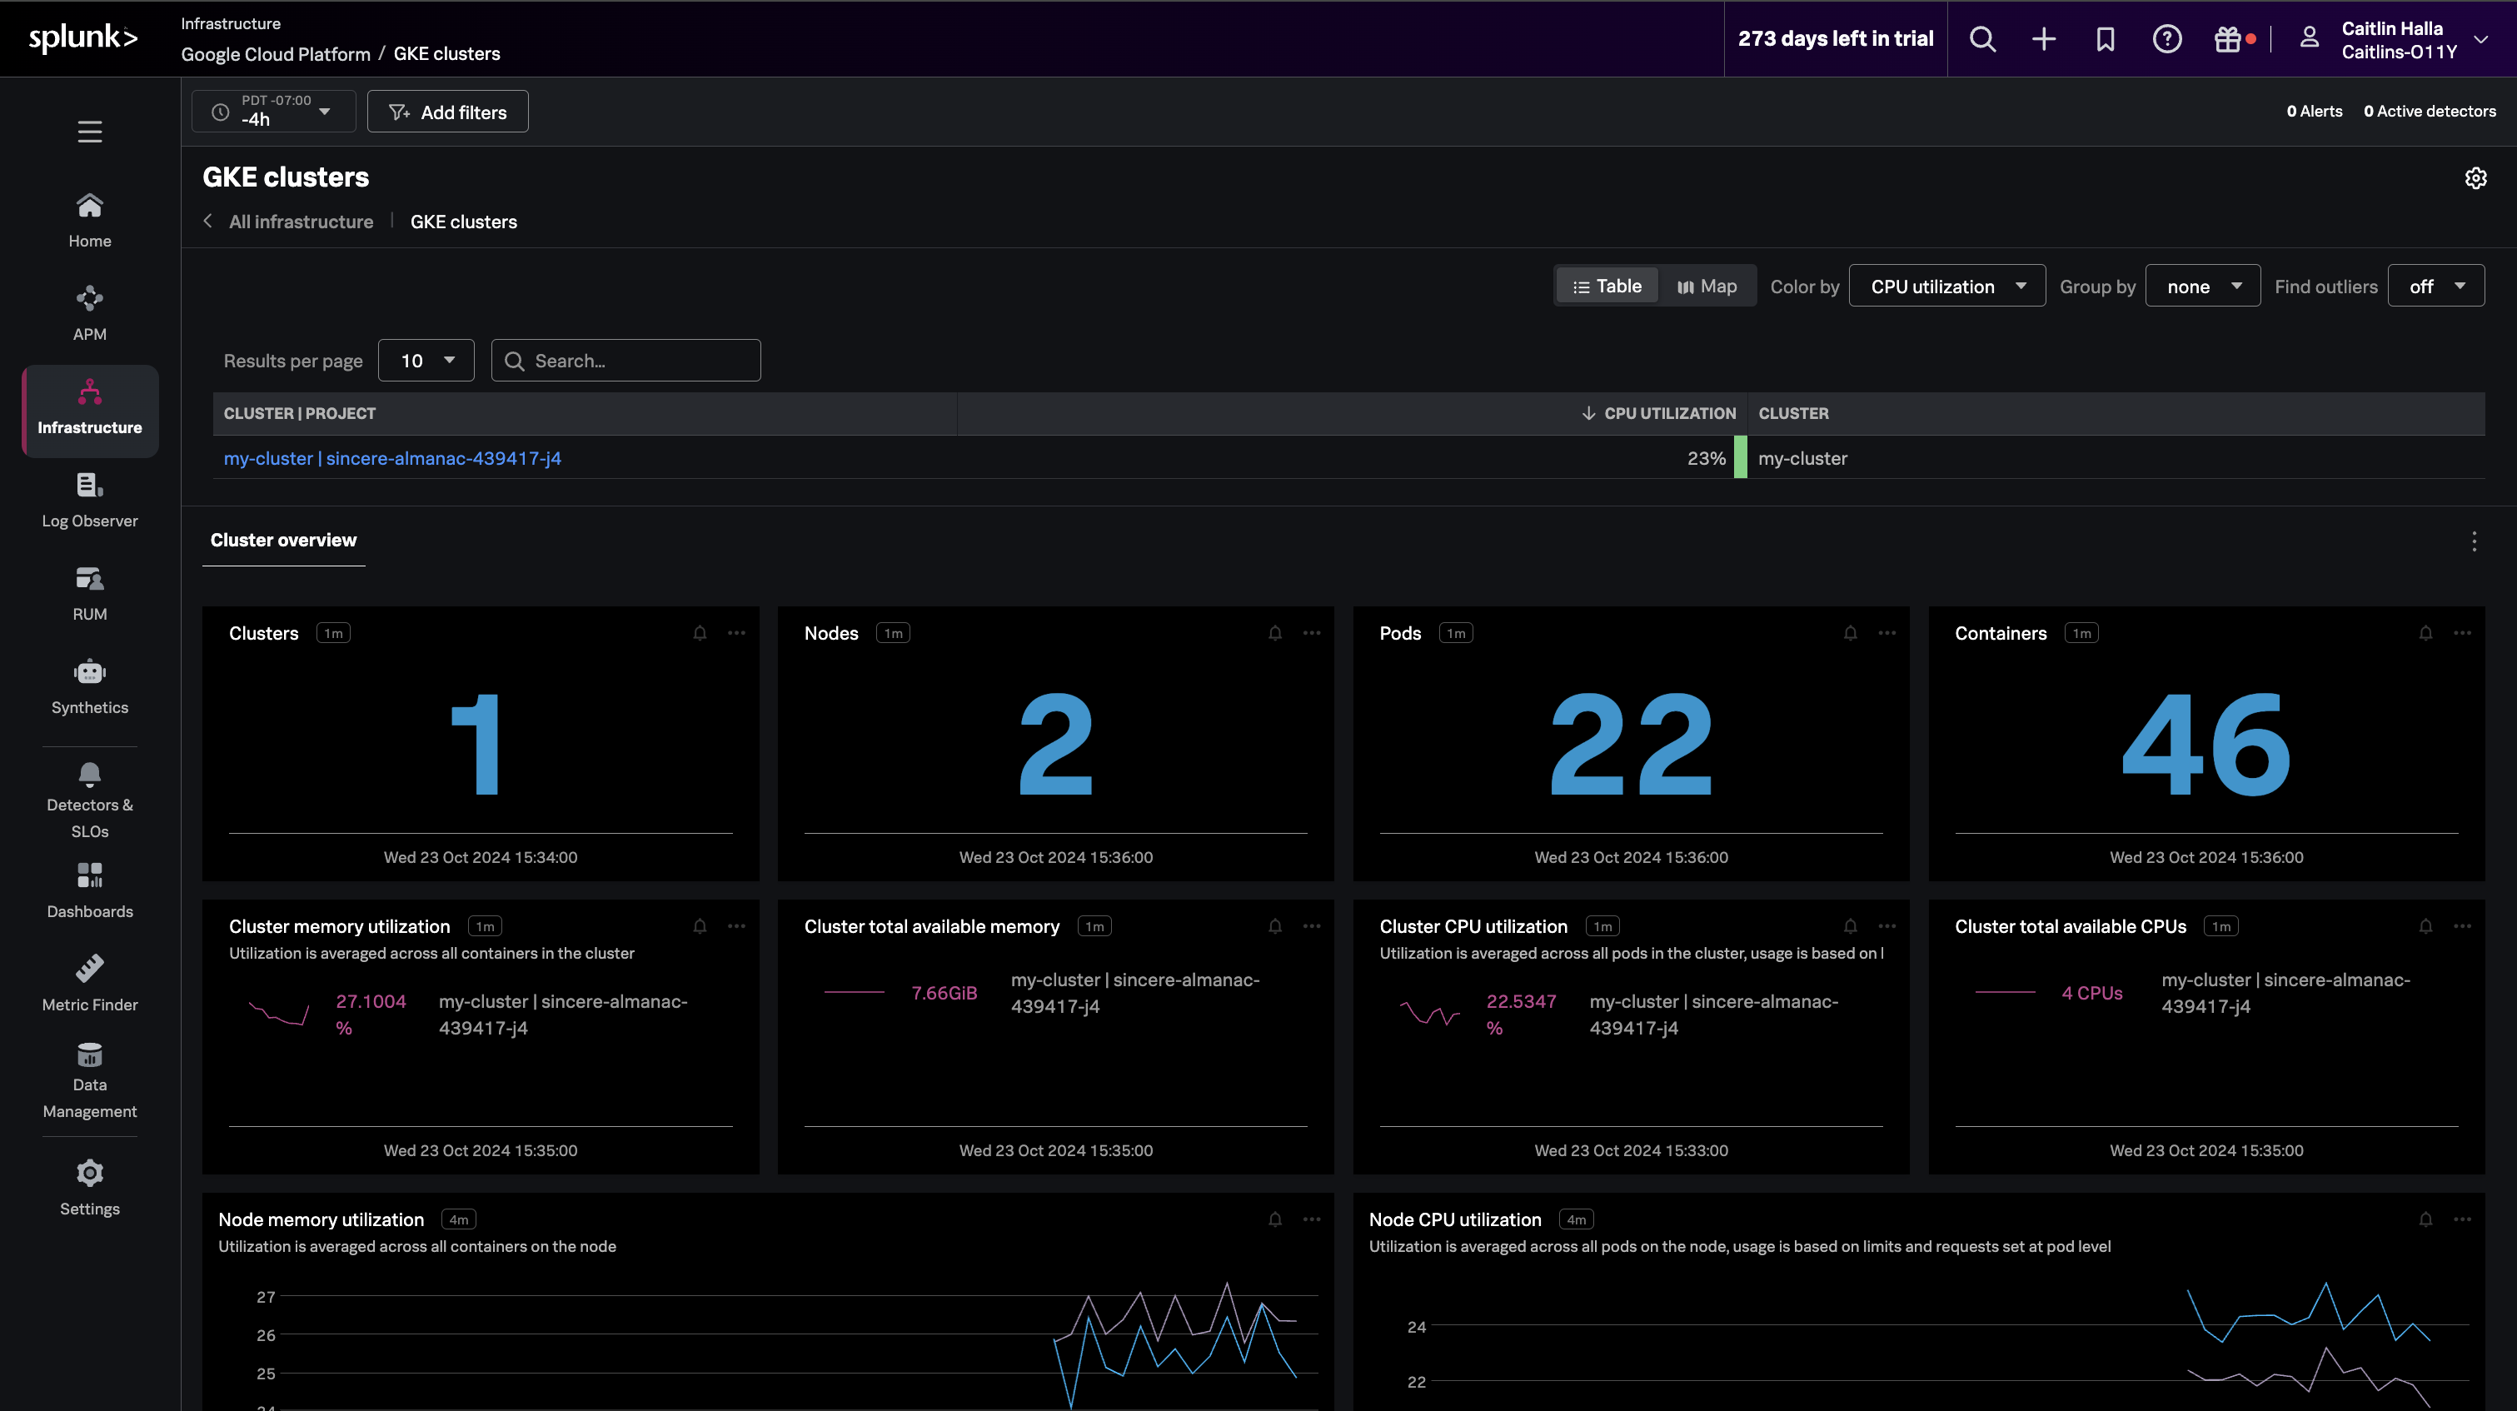Open my-cluster | sincere-almanac-439417-j4 link
This screenshot has width=2517, height=1411.
393,458
